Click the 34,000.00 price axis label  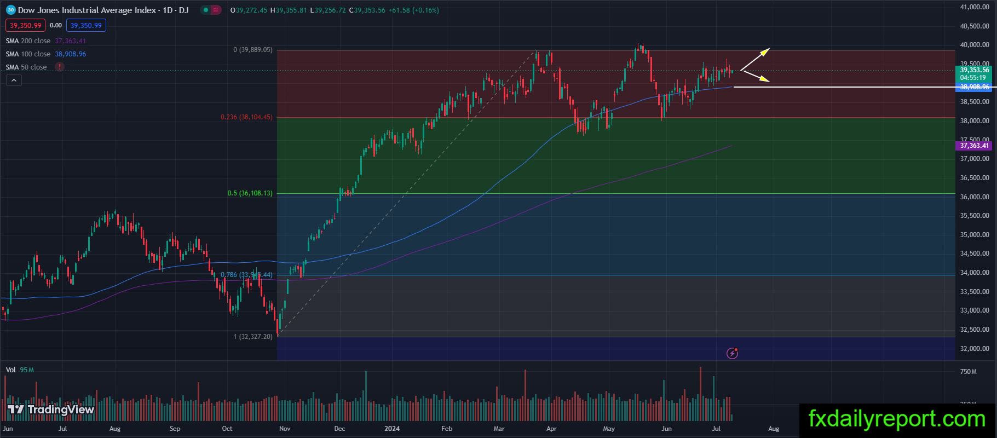(975, 273)
